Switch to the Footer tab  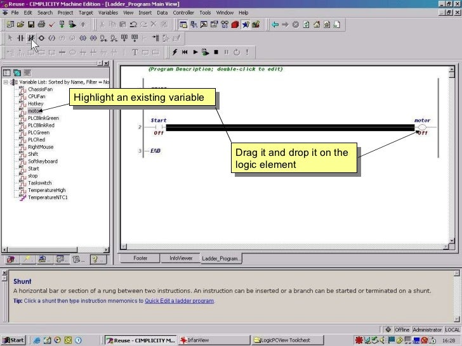140,259
